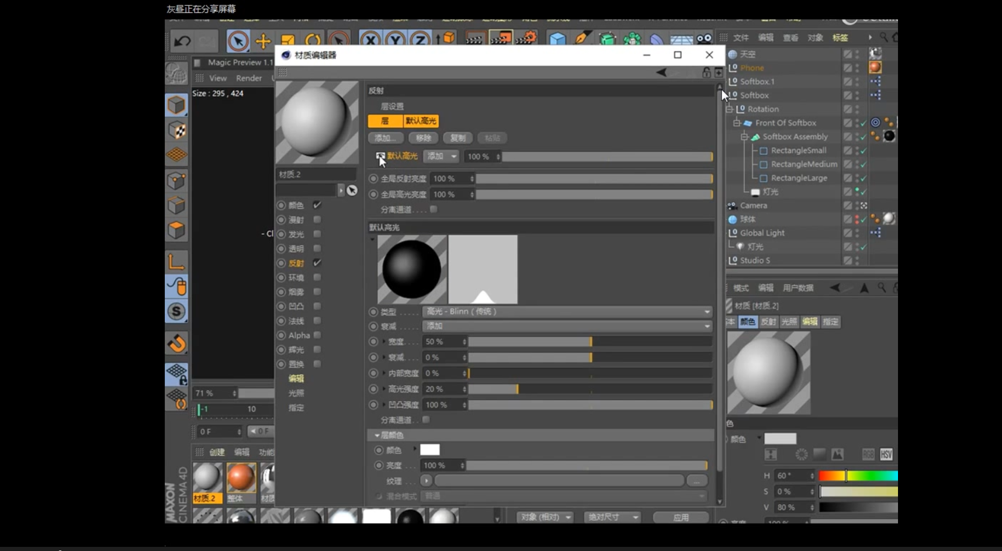
Task: Click the 移除 button
Action: [x=424, y=138]
